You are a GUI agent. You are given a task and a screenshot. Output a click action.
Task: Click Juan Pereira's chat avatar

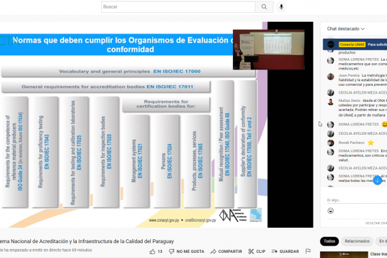click(330, 77)
